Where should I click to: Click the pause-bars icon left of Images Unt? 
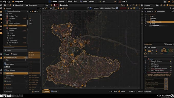pyautogui.click(x=5, y=5)
